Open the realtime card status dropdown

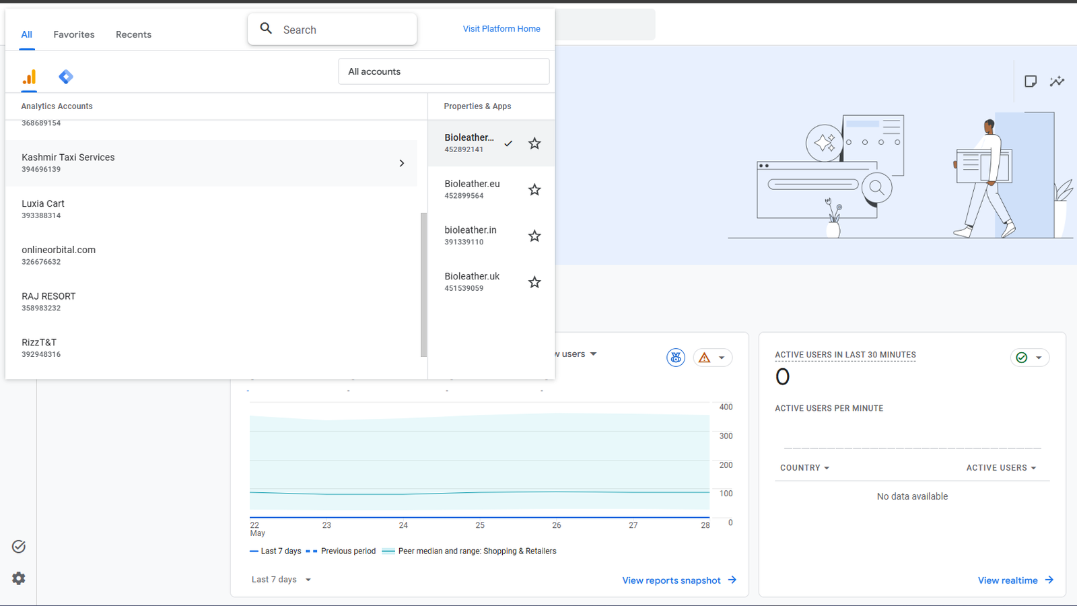click(1030, 358)
